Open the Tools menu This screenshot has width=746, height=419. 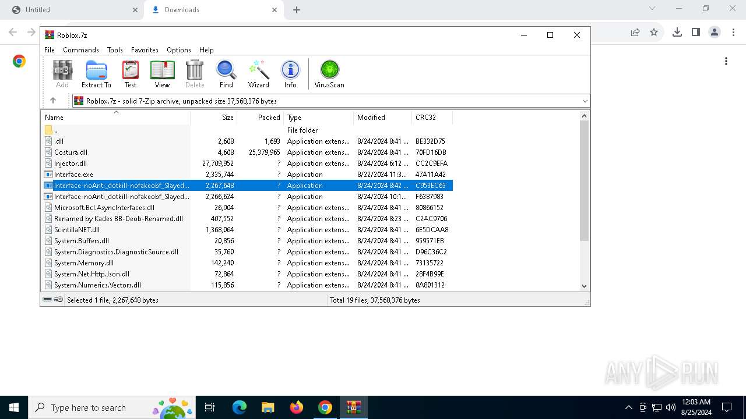[115, 50]
